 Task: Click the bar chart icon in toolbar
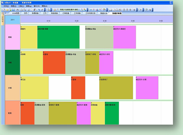[97, 10]
